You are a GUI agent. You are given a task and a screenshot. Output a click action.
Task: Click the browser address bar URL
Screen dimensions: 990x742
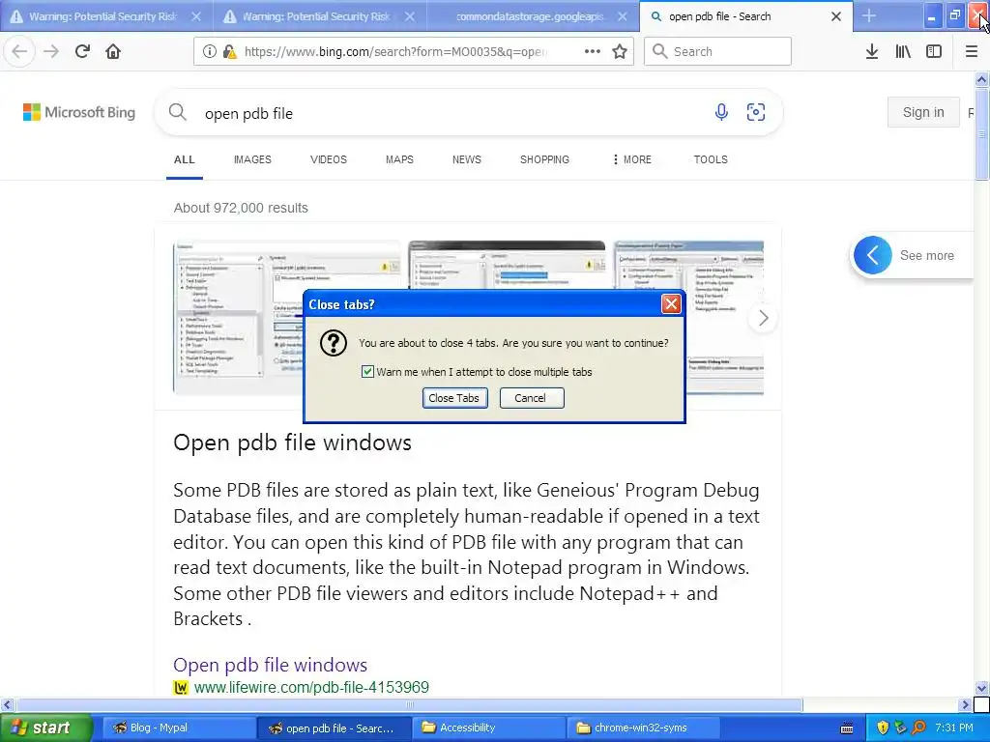[x=395, y=52]
